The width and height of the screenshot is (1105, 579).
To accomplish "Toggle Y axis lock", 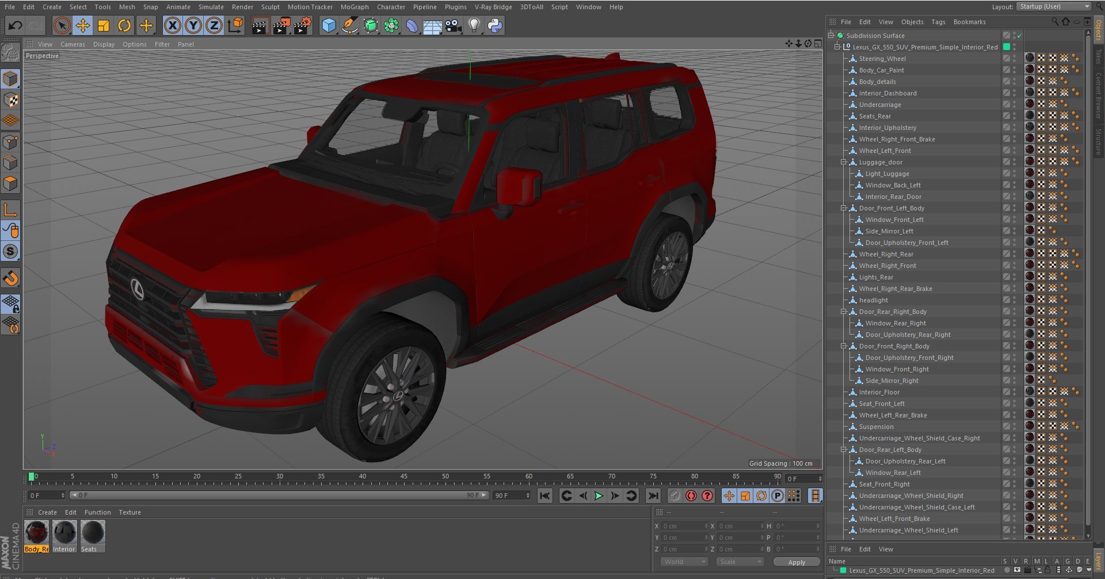I will click(193, 25).
